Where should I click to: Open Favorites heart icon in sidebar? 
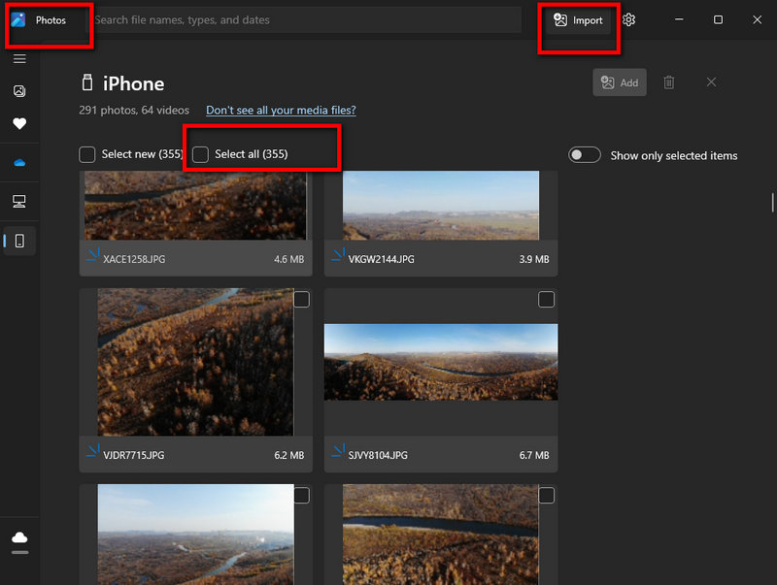pos(19,124)
